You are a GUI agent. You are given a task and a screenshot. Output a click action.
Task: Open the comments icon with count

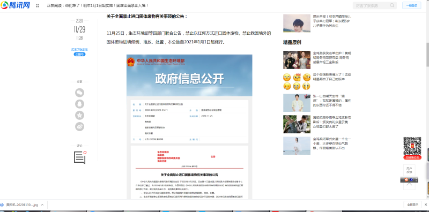pyautogui.click(x=80, y=157)
